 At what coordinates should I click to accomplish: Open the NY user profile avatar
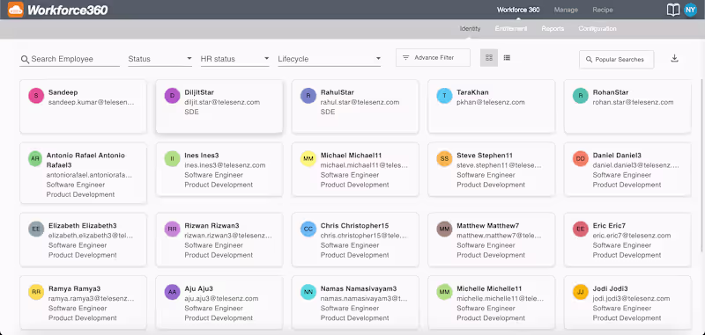pos(690,10)
